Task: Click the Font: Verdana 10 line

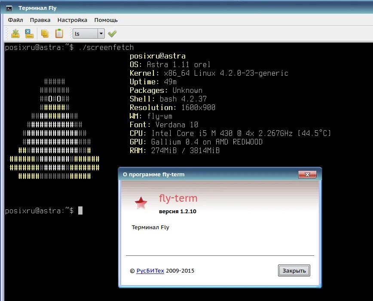Action: click(x=164, y=124)
